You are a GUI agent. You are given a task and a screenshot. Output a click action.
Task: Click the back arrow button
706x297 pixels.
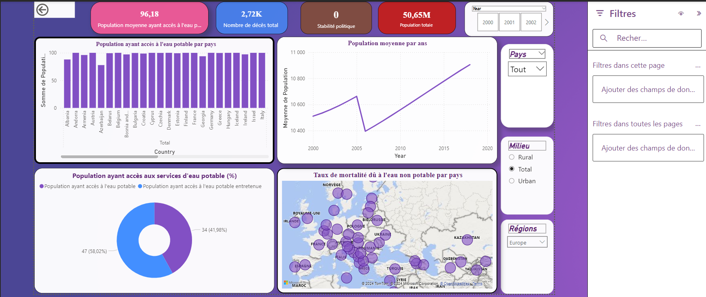tap(42, 10)
